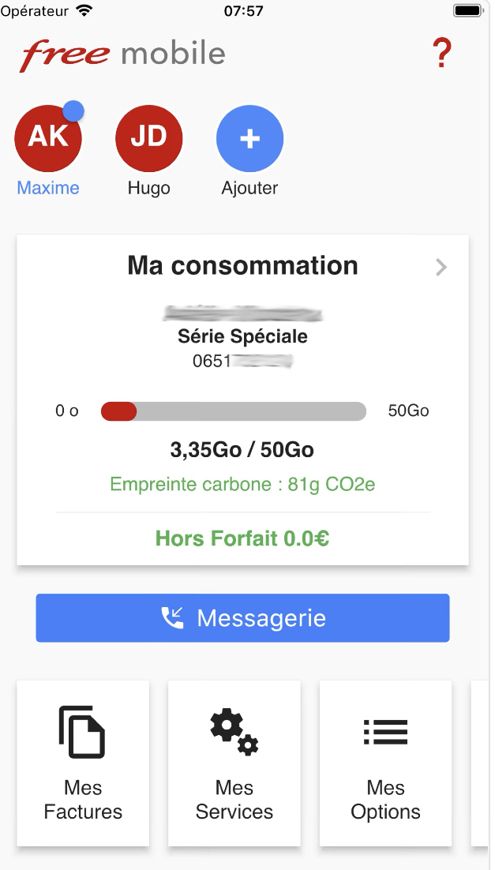Open Mes Services gears icon
The height and width of the screenshot is (870, 495).
coord(234,733)
